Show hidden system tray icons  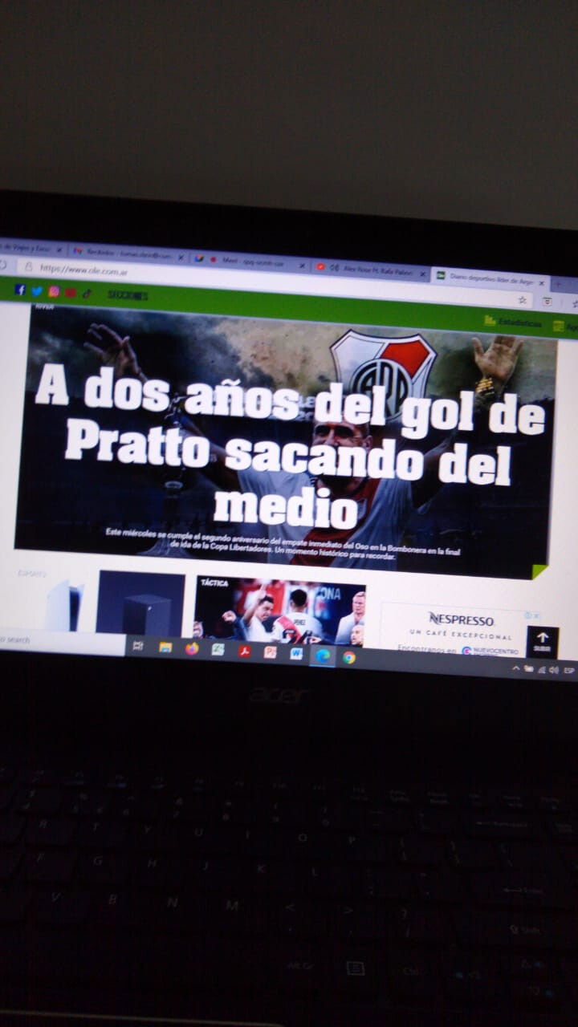click(516, 668)
